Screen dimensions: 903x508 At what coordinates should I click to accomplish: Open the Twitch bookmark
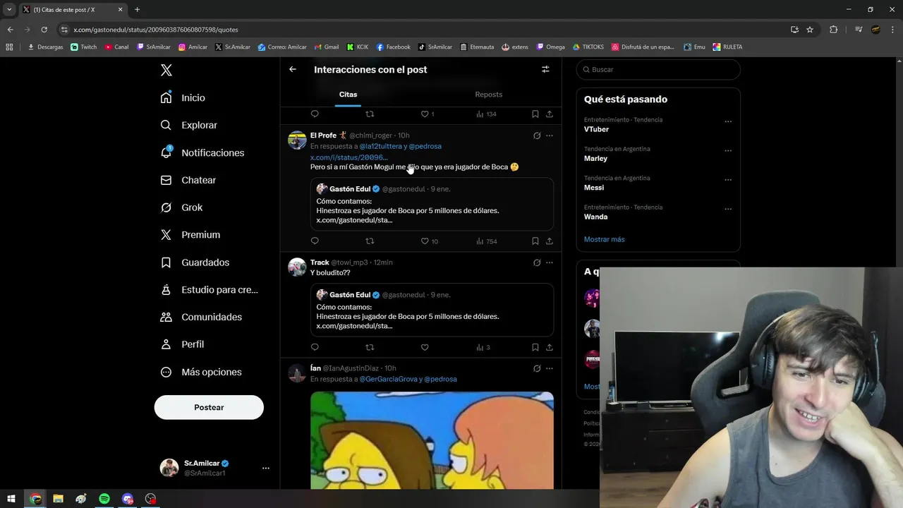[x=84, y=47]
